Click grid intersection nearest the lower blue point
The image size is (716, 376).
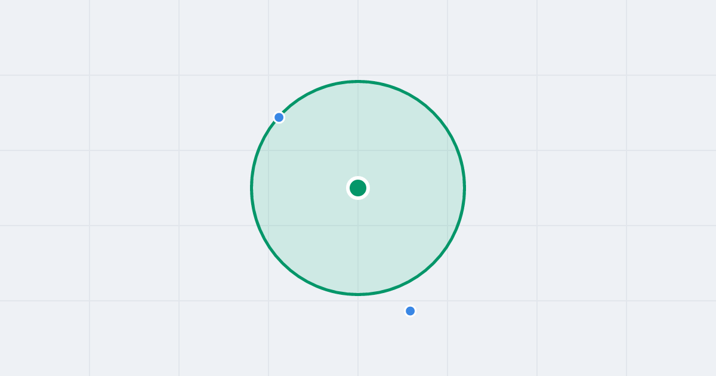tap(447, 301)
